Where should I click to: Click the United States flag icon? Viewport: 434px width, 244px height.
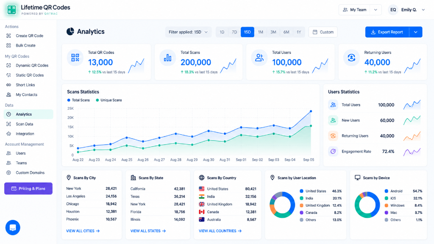pos(201,189)
